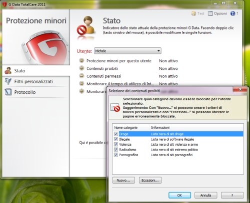Uncheck the Violenza category checkbox
Screen dimensions: 250x203
[x=116, y=144]
